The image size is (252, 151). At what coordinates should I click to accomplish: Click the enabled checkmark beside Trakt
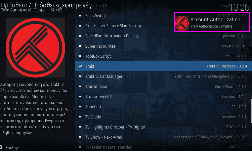pos(80,66)
